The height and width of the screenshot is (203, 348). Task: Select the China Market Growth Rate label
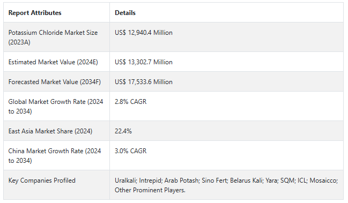click(x=55, y=155)
